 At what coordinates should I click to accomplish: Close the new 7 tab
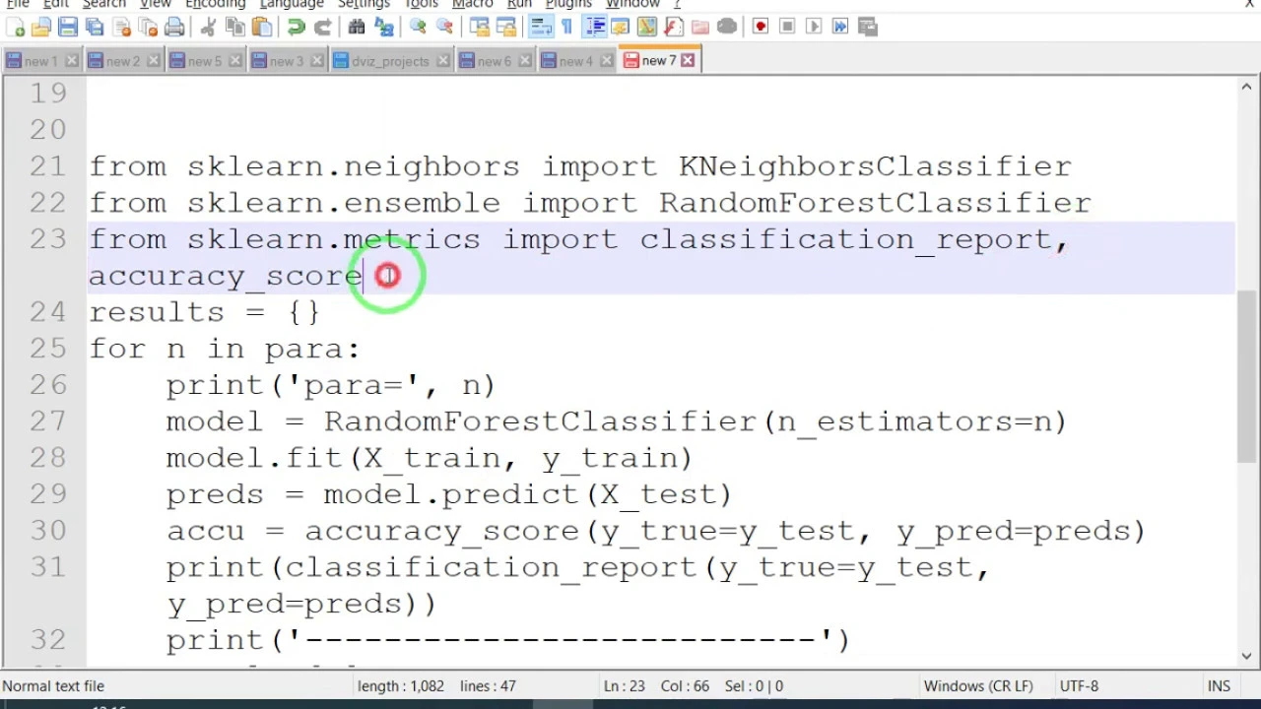click(x=688, y=61)
